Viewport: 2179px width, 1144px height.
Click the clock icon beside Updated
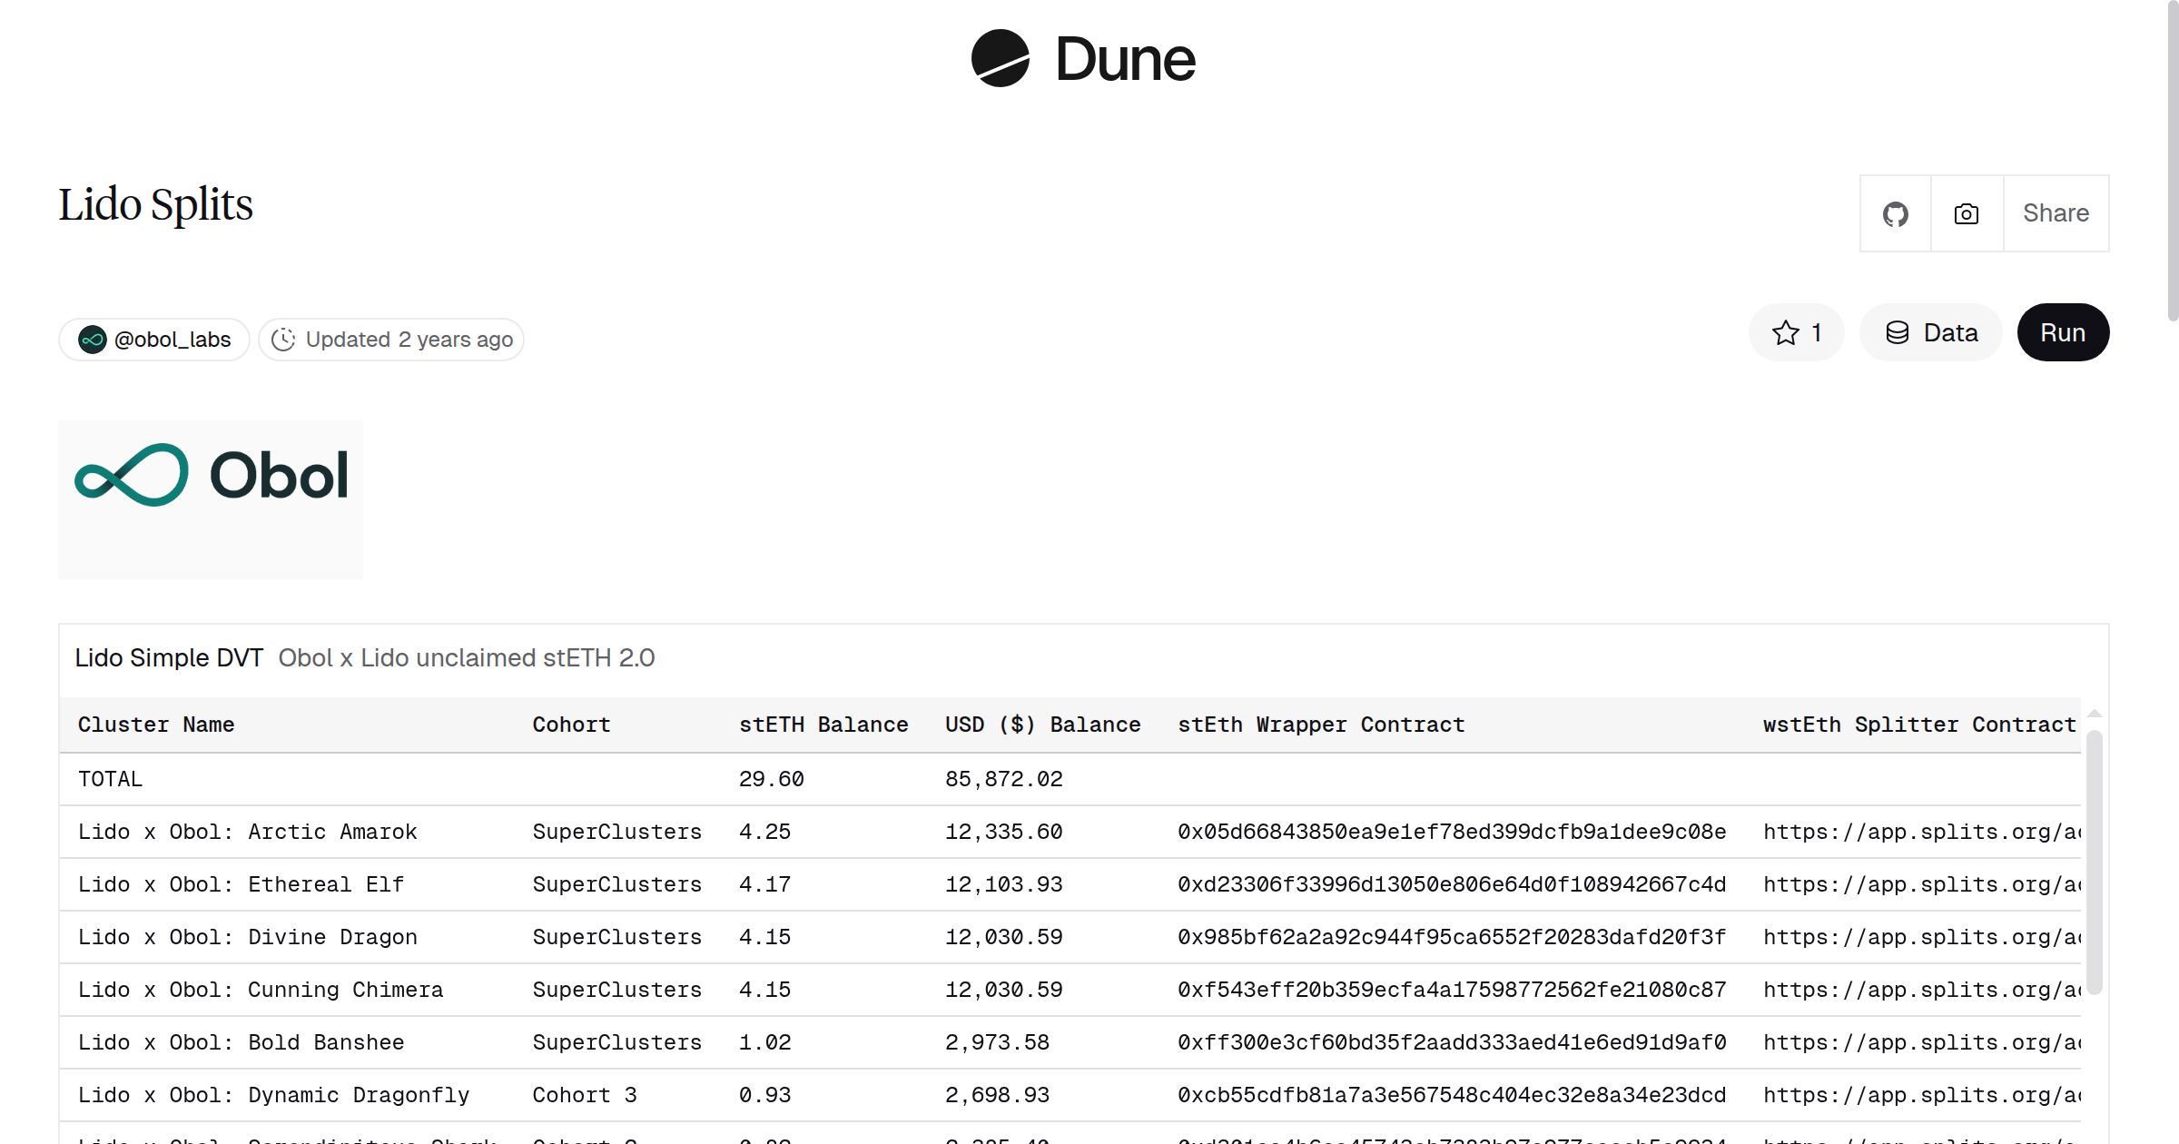(x=283, y=340)
